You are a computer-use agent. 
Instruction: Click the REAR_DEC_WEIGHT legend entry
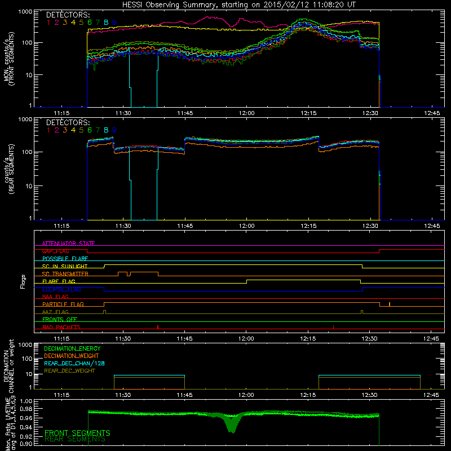coord(69,371)
